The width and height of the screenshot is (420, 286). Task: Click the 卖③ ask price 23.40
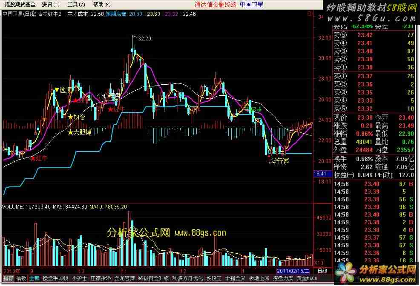click(x=365, y=51)
